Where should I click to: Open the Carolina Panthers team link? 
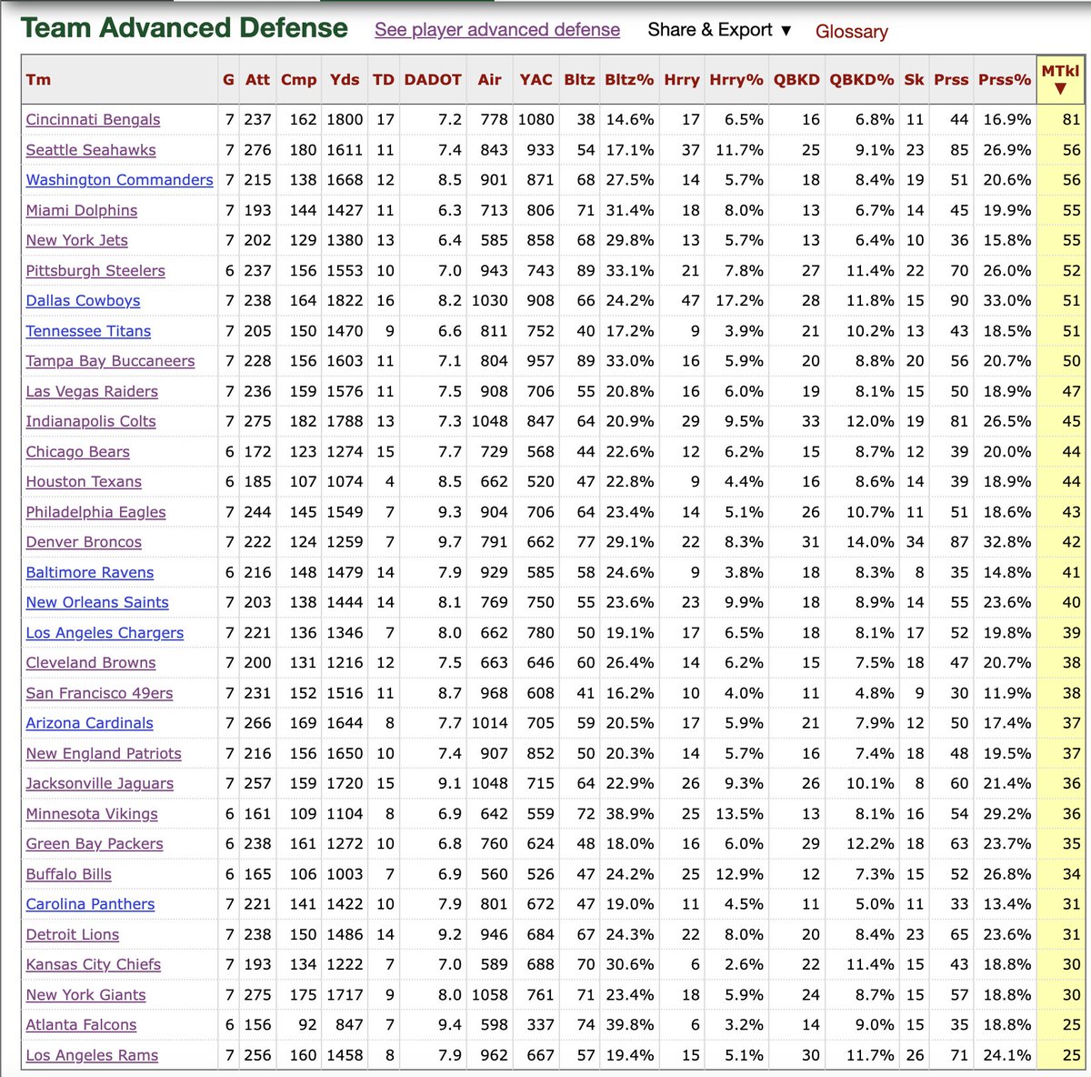[90, 904]
